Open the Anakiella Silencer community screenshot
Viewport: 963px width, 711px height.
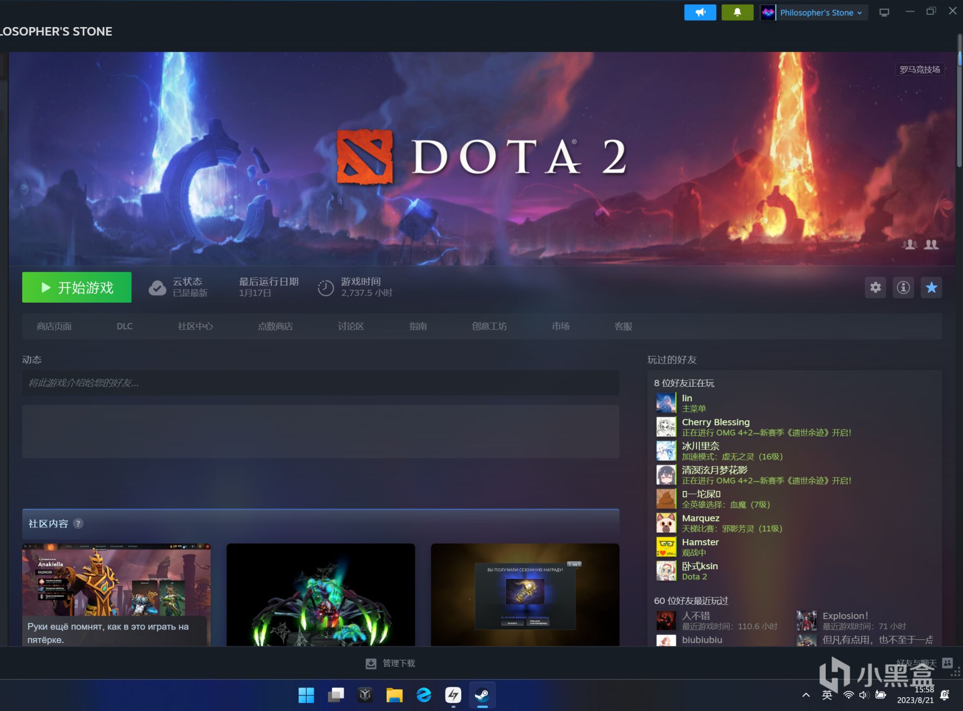point(117,594)
